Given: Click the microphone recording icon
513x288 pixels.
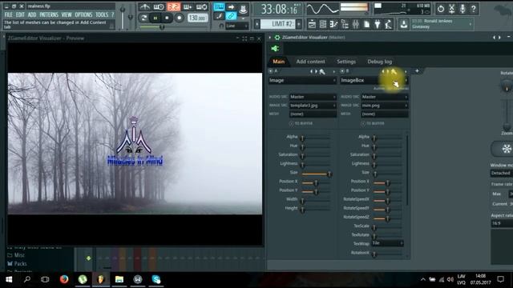Looking at the screenshot, I should (463, 9).
